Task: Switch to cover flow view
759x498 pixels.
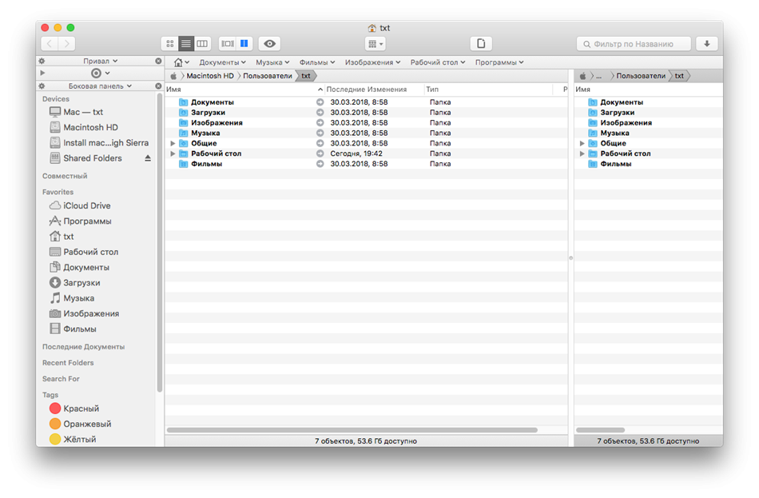Action: click(x=227, y=44)
